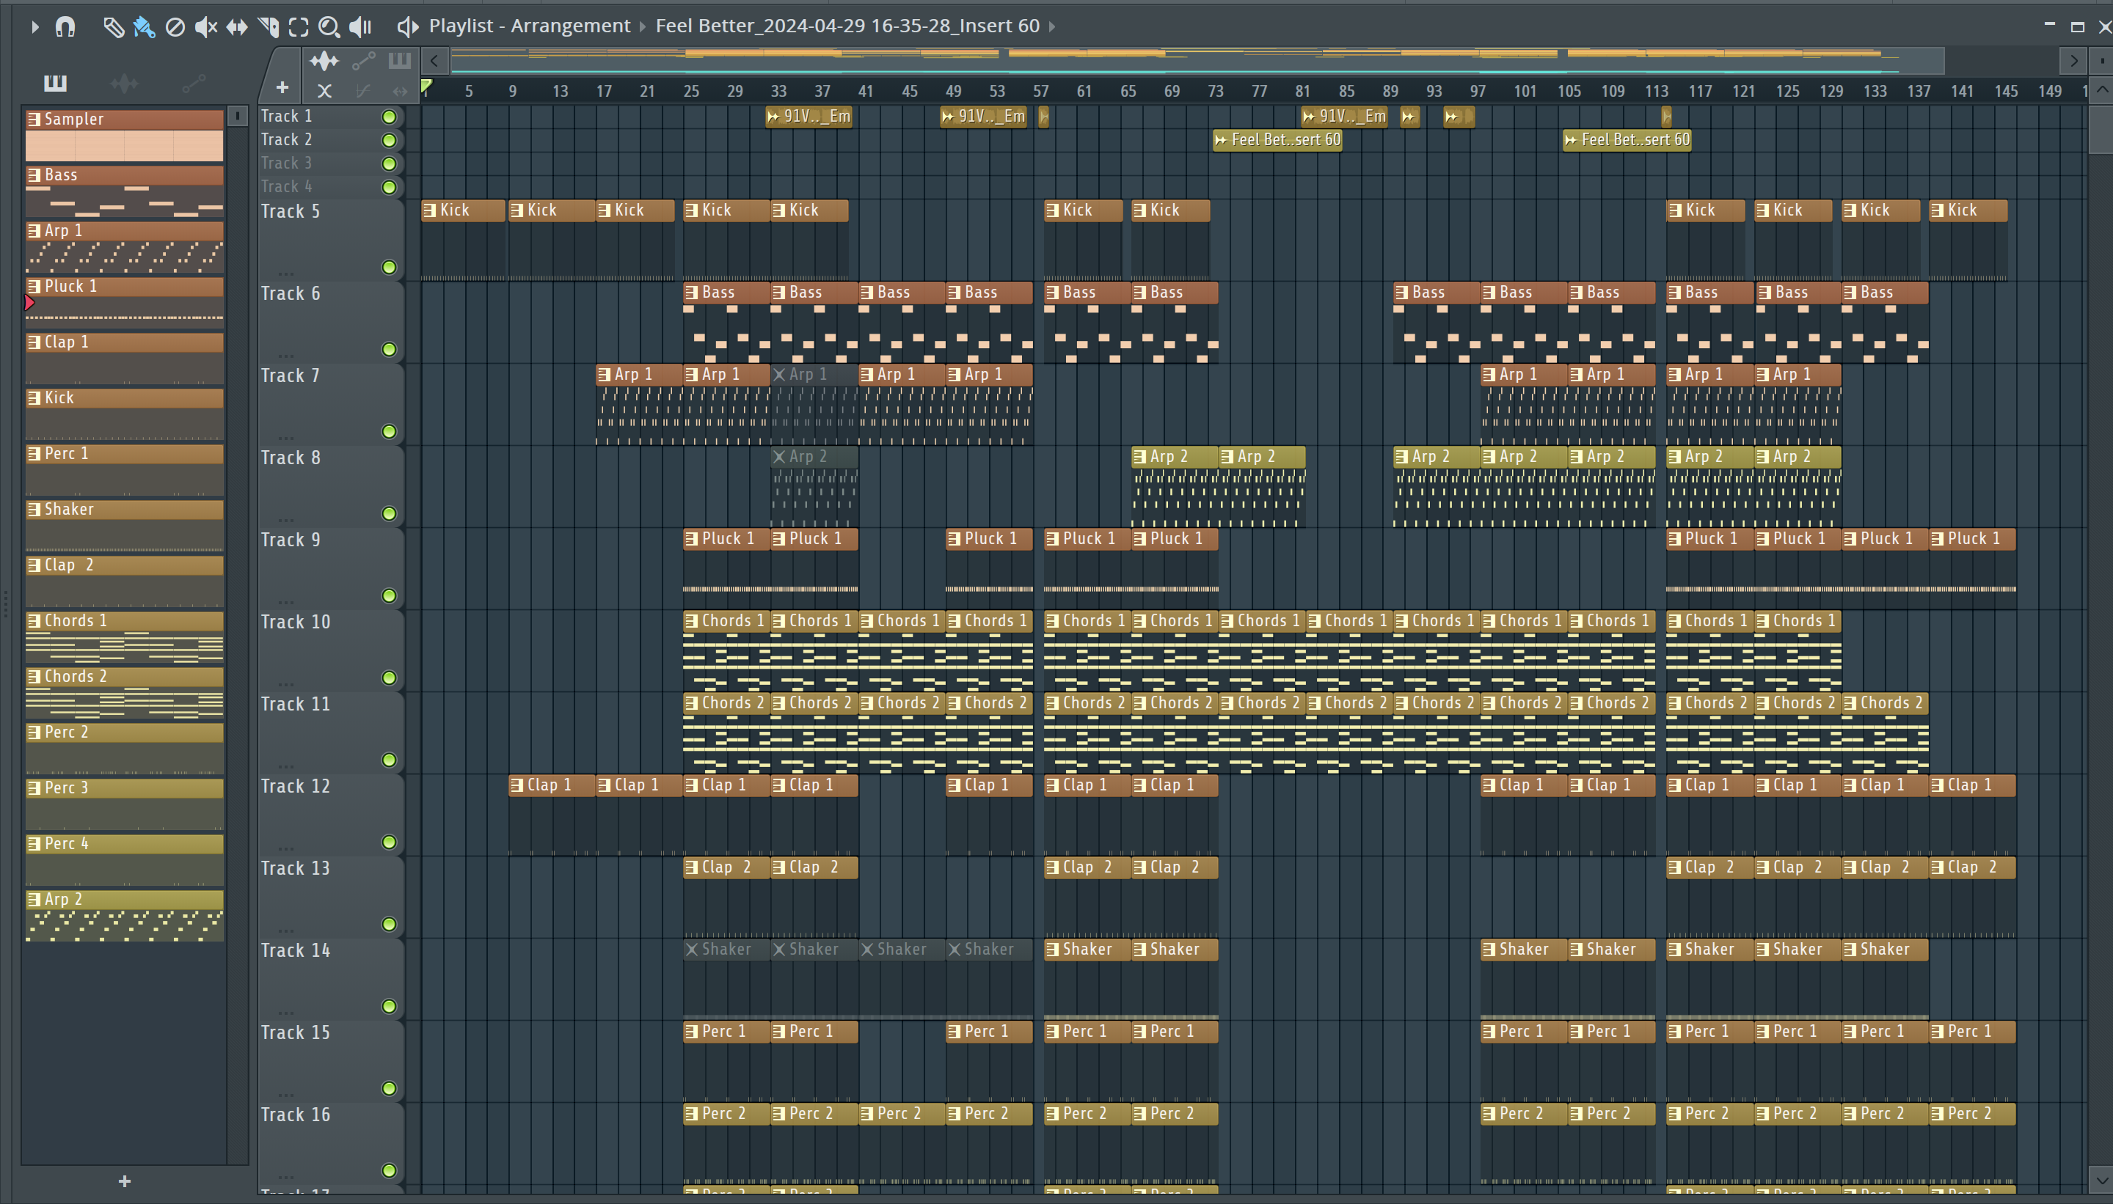
Task: Select the Draw pencil tool
Action: (x=113, y=27)
